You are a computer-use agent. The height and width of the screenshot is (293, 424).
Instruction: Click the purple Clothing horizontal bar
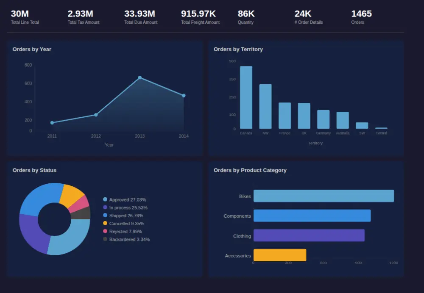[x=309, y=235]
